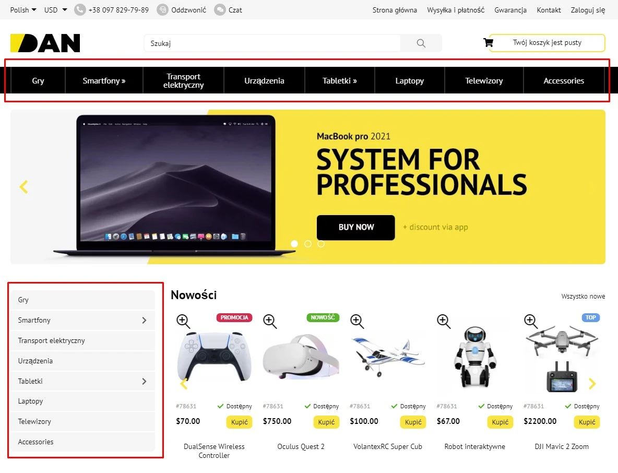Select the first banner slide dot

(x=294, y=244)
